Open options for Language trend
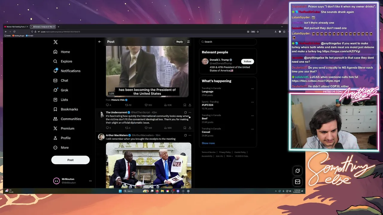 [x=252, y=89]
